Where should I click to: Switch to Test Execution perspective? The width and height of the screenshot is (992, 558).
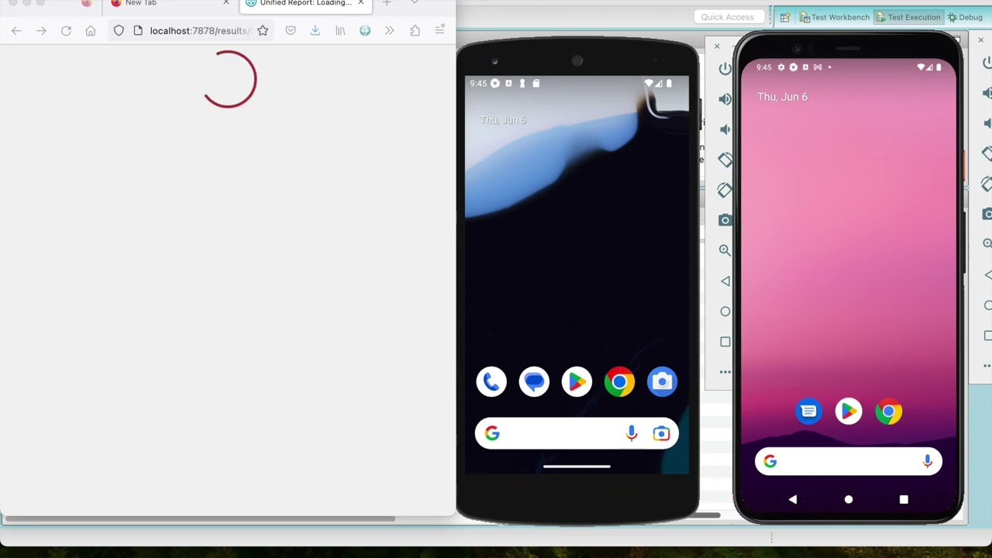(908, 17)
